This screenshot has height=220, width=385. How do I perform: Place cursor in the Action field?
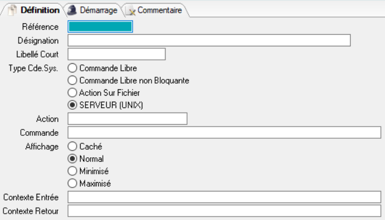[127, 119]
